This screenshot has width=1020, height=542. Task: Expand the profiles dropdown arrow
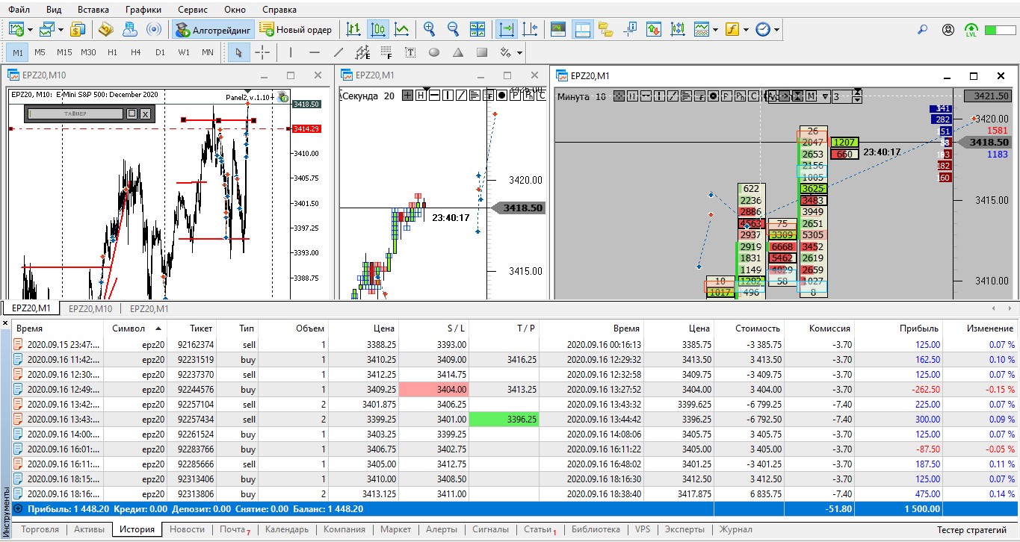point(61,30)
